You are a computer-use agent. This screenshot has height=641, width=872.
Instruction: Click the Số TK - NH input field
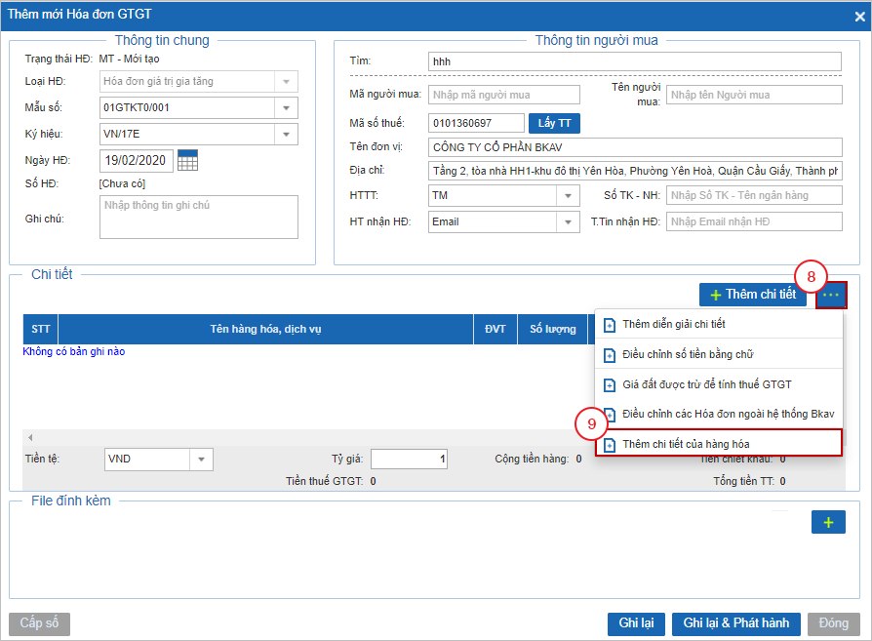click(754, 195)
